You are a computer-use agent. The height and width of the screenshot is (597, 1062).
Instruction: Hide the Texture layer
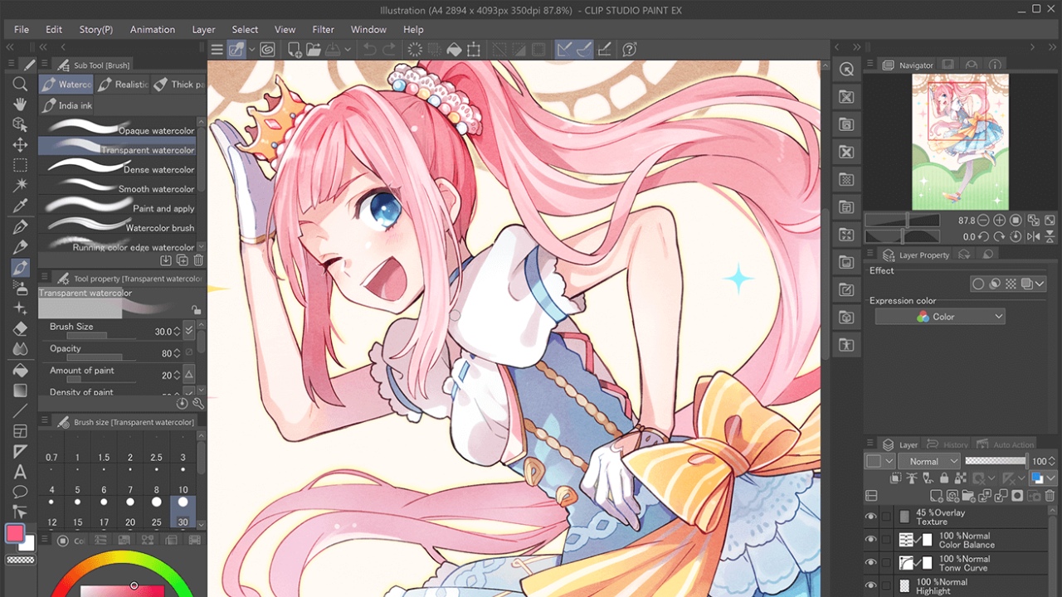pos(870,517)
